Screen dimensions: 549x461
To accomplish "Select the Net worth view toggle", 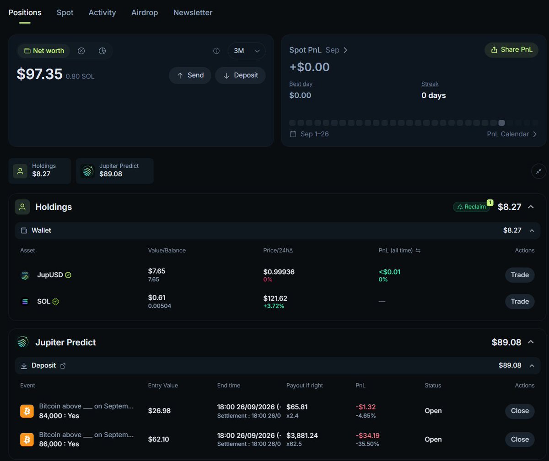I will tap(44, 51).
